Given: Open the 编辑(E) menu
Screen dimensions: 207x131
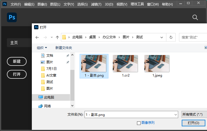Looking at the screenshot, I should (x=29, y=4).
